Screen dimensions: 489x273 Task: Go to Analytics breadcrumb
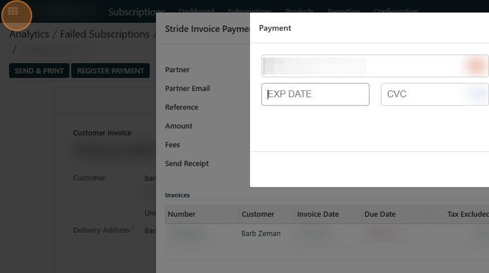click(29, 34)
